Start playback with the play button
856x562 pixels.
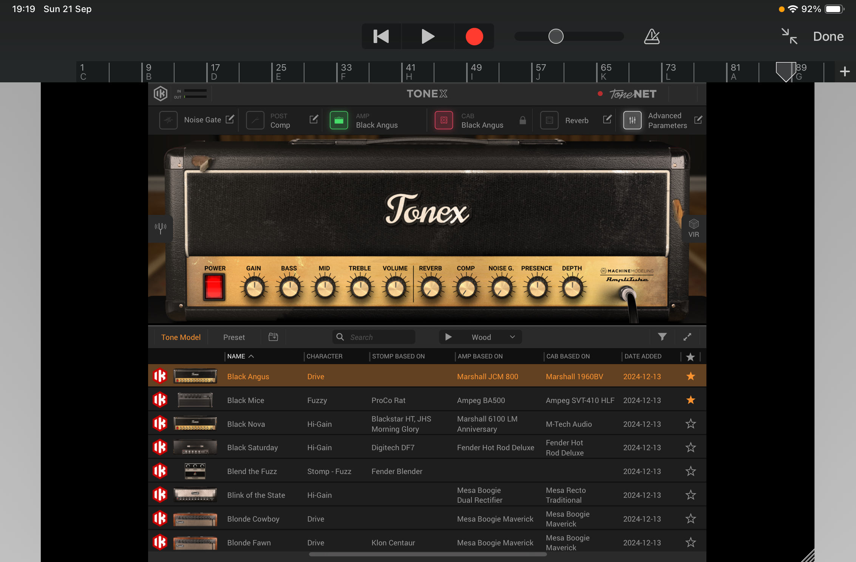point(428,37)
